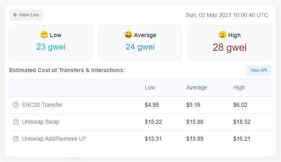Click the High gas emoji face
The height and width of the screenshot is (162, 281).
pyautogui.click(x=222, y=35)
